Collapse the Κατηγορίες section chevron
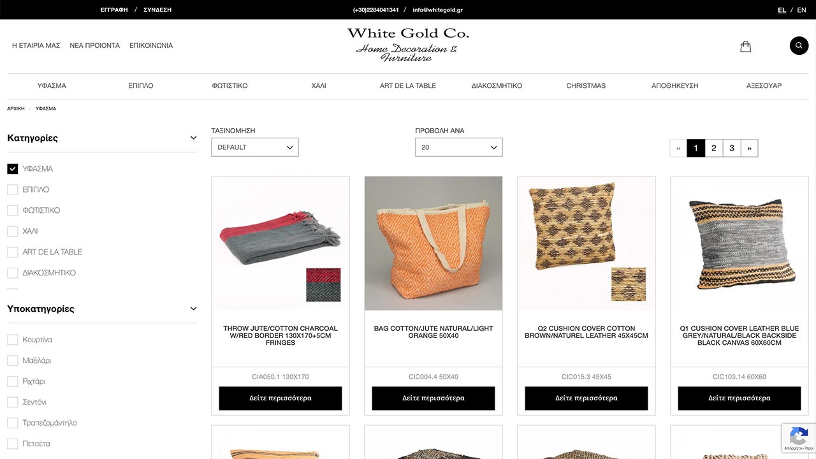The width and height of the screenshot is (816, 459). coord(193,138)
